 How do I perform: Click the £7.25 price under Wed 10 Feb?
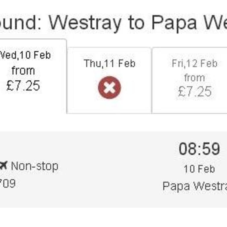[23, 86]
